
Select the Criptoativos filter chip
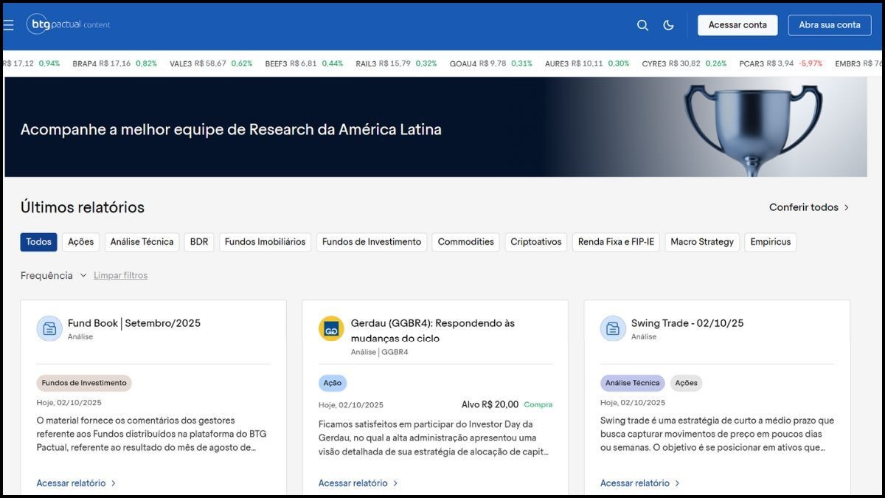point(536,242)
